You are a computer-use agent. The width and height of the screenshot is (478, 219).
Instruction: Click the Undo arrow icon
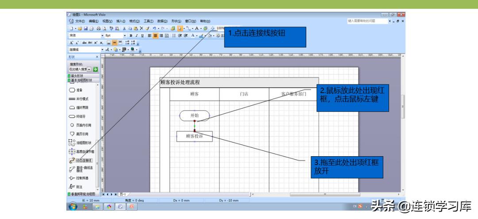154,28
